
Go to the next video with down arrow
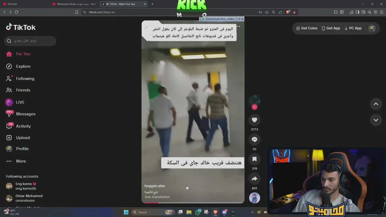(x=376, y=120)
